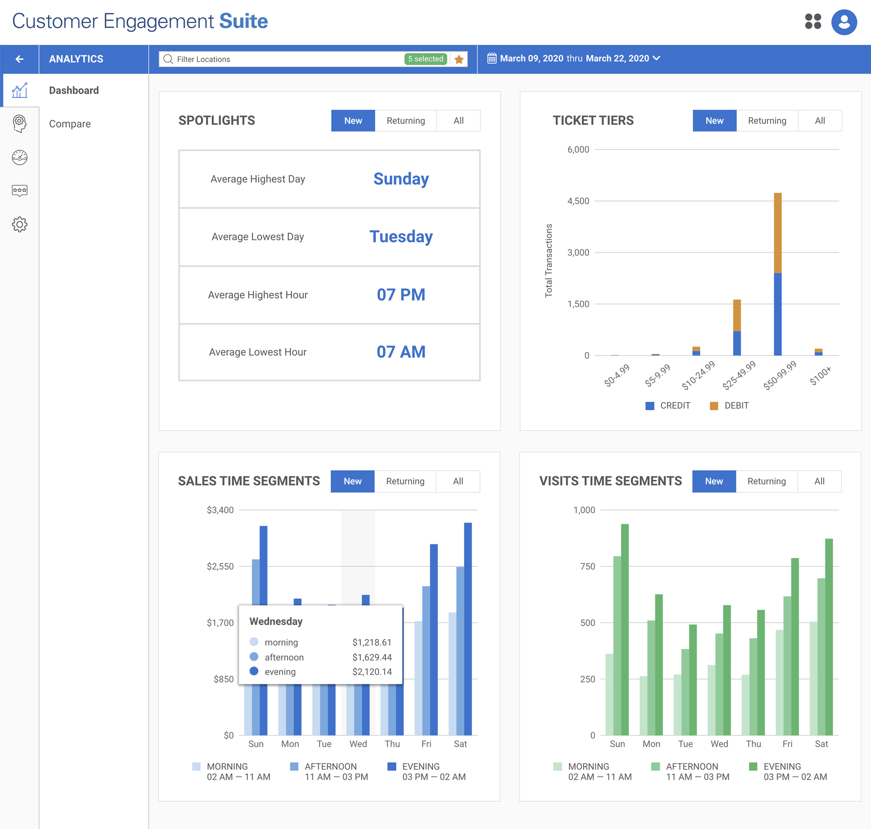This screenshot has width=871, height=829.
Task: Click the calendar icon in date bar
Action: click(491, 58)
